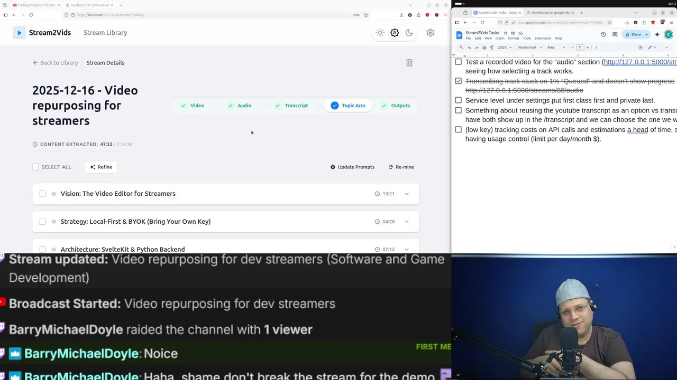The image size is (677, 380).
Task: Click the search menus magnifier in Docs
Action: 461,47
